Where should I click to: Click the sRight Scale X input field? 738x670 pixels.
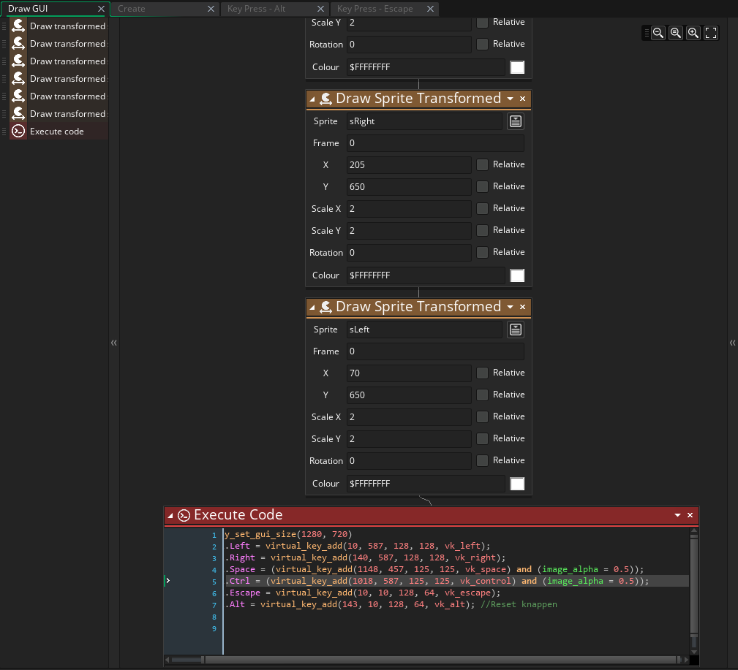point(409,209)
